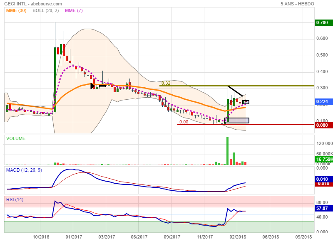
Task: Click the 10/2016 date axis label
Action: [x=41, y=237]
